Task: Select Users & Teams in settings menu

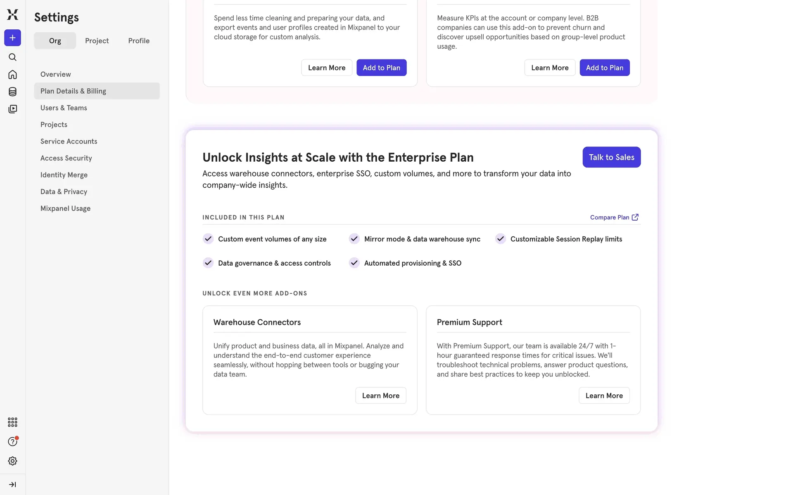Action: [64, 108]
